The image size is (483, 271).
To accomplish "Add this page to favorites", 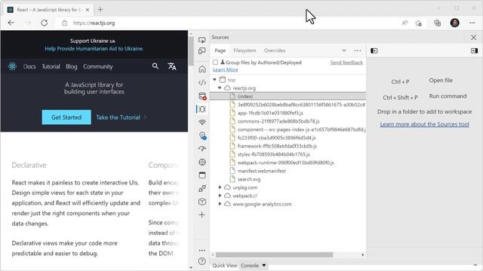I will 418,23.
